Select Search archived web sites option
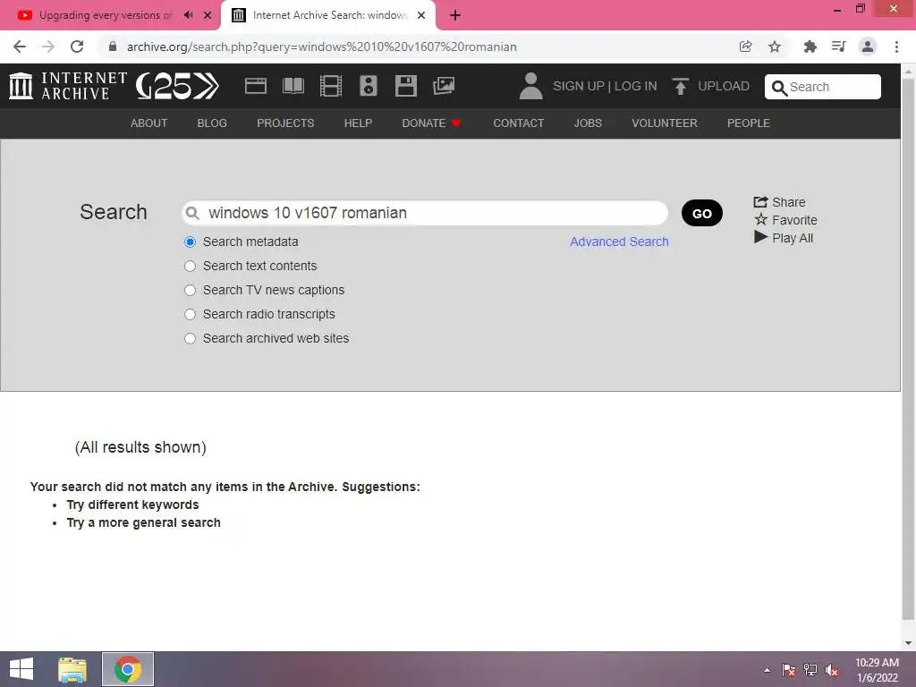This screenshot has width=916, height=687. (x=190, y=338)
